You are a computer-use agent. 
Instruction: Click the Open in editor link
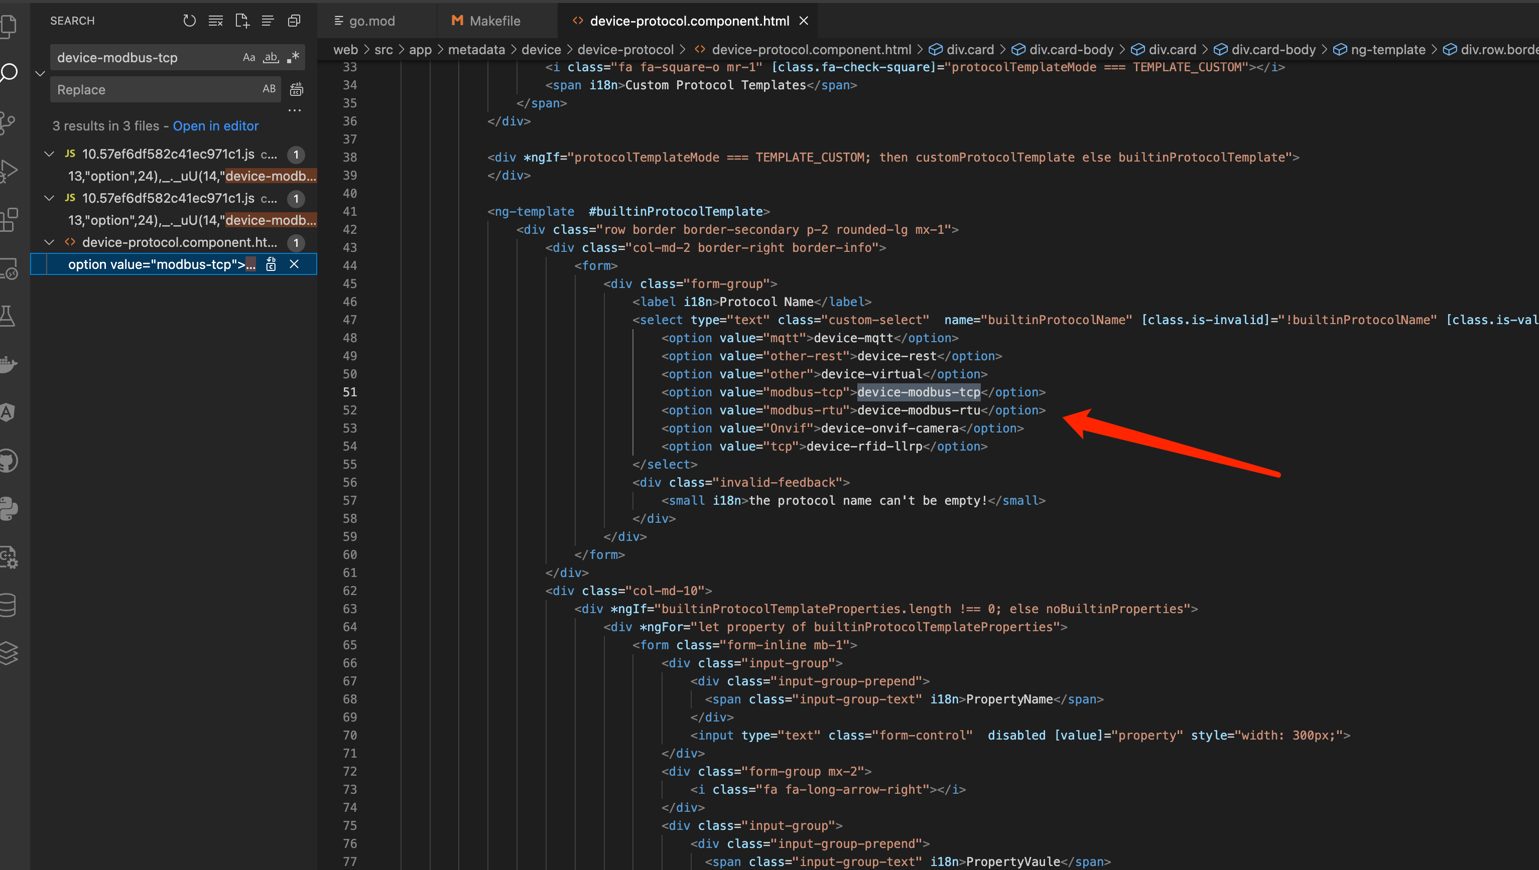coord(215,126)
